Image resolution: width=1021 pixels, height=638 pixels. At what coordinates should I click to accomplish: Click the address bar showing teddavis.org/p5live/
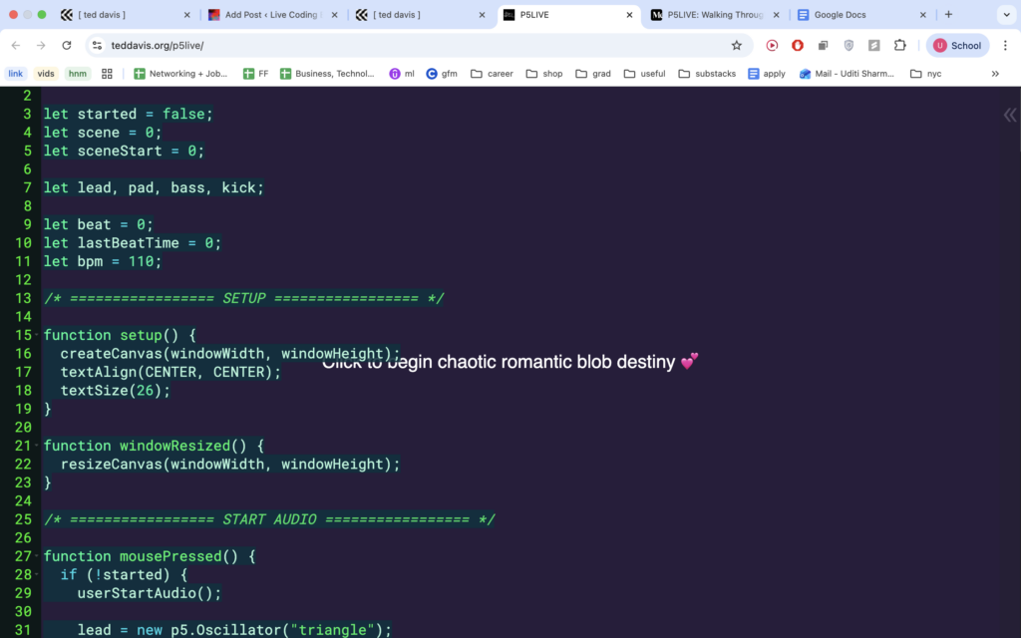[x=399, y=45]
